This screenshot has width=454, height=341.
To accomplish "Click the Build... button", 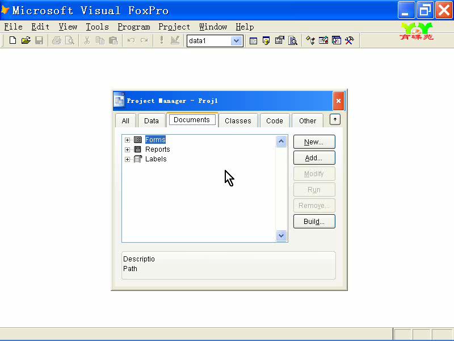I will tap(314, 222).
